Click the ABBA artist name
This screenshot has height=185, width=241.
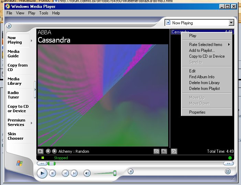pyautogui.click(x=44, y=32)
